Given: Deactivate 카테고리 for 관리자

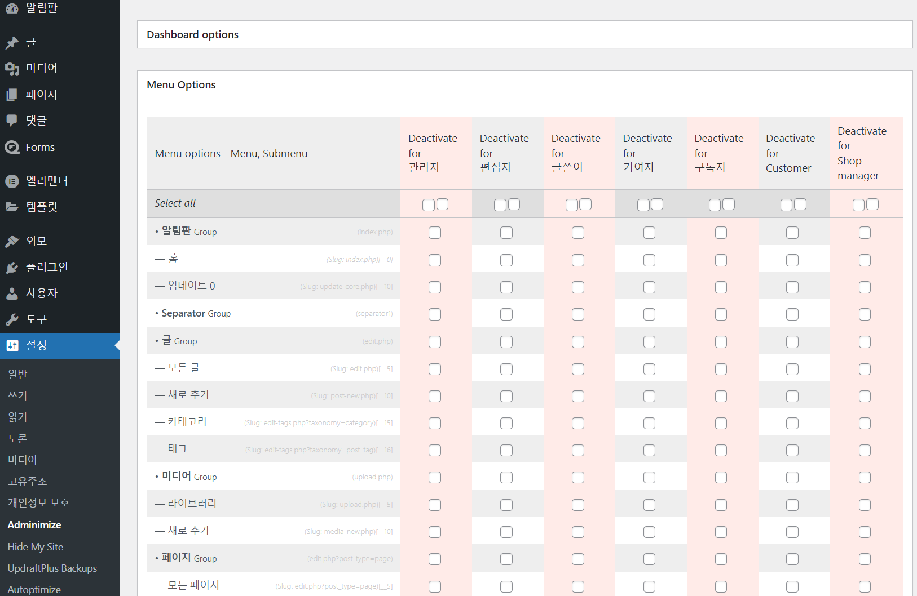Looking at the screenshot, I should (435, 423).
